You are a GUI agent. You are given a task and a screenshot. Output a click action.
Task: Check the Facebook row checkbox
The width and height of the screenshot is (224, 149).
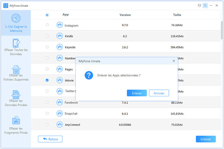click(x=47, y=102)
